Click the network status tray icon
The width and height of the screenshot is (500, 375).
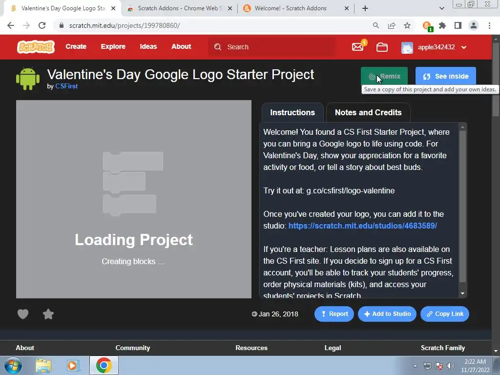427,366
